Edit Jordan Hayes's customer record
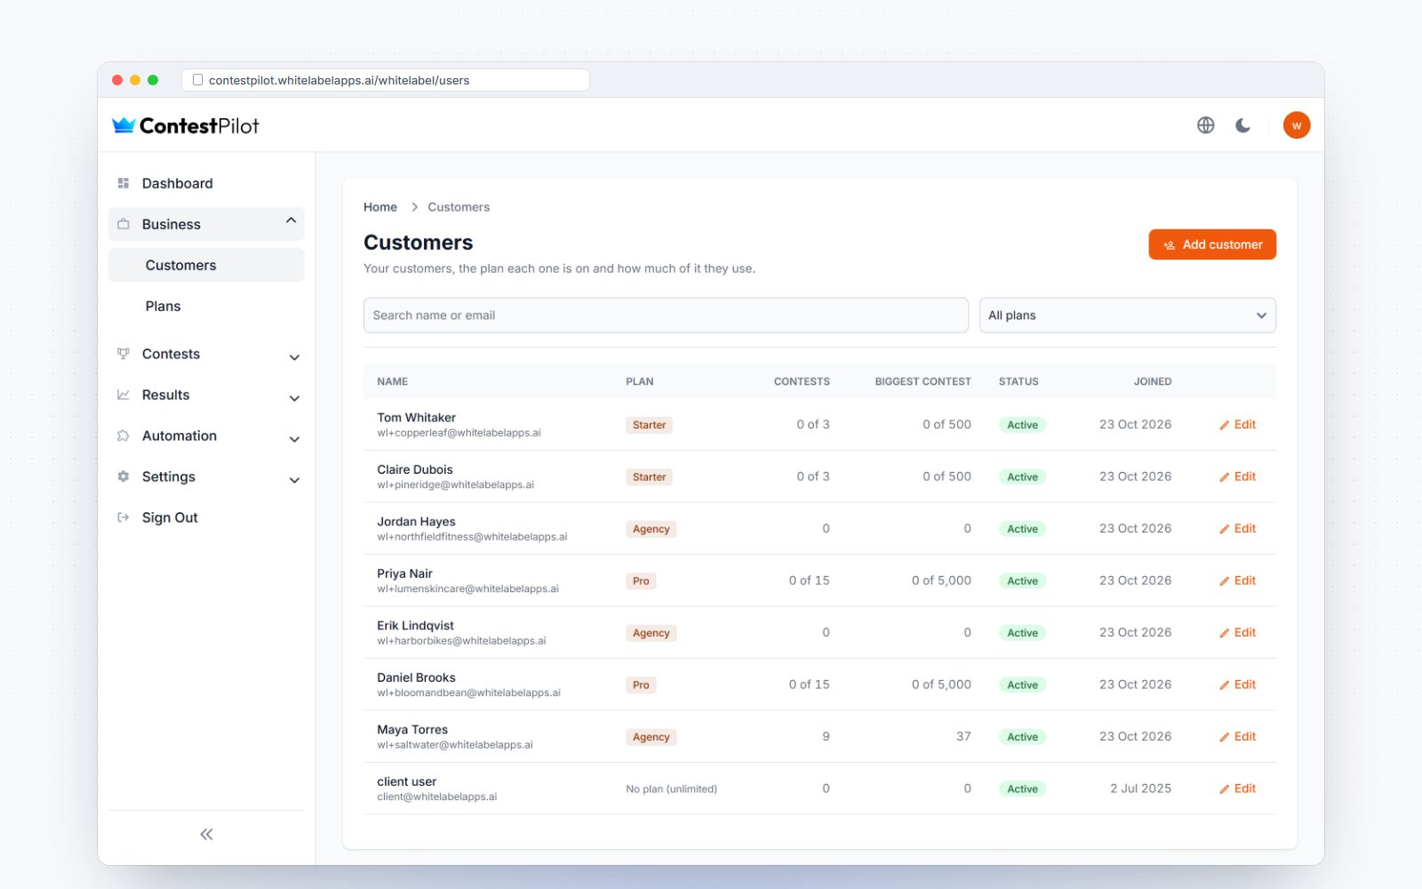This screenshot has height=889, width=1422. 1237,529
